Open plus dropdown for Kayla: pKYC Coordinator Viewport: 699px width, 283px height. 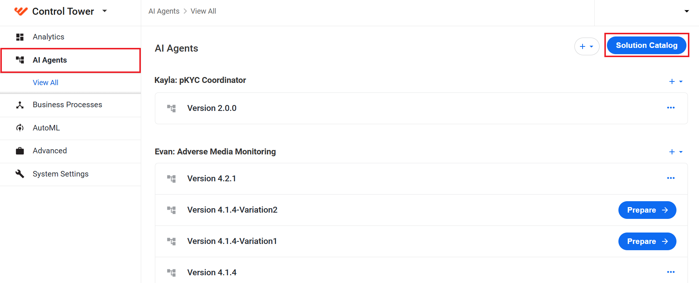coord(676,81)
